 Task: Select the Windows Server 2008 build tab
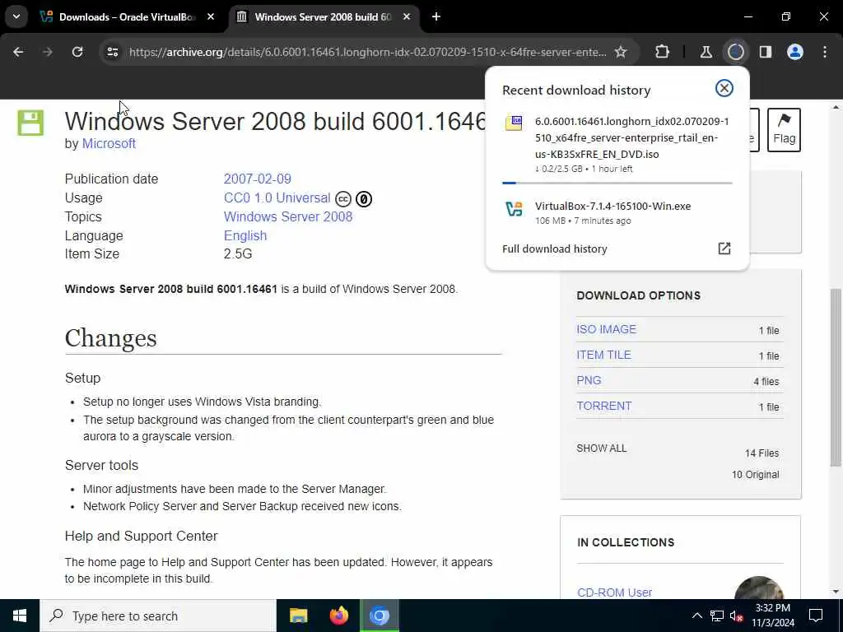tap(323, 17)
